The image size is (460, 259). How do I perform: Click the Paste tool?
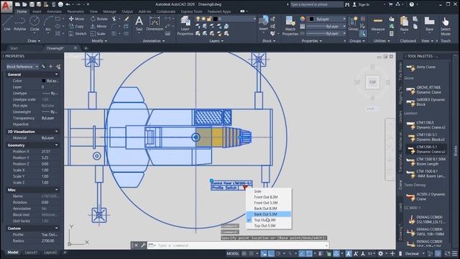tap(404, 24)
